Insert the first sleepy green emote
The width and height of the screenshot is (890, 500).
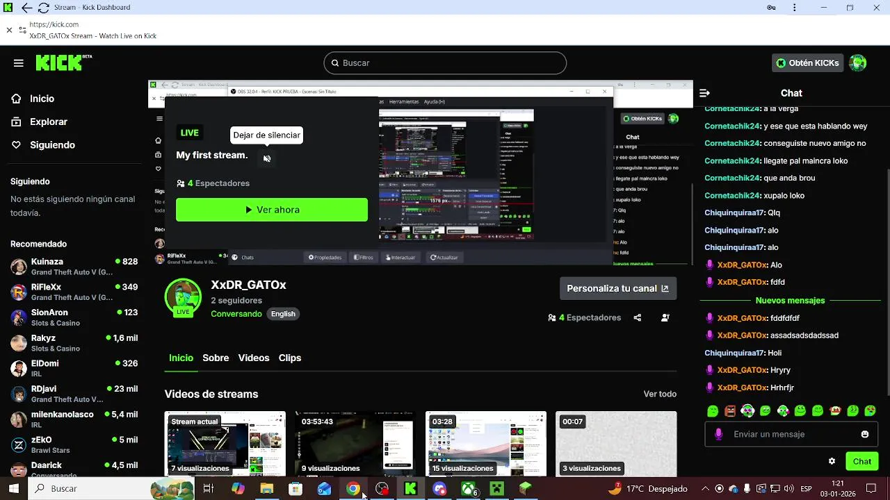tap(713, 411)
